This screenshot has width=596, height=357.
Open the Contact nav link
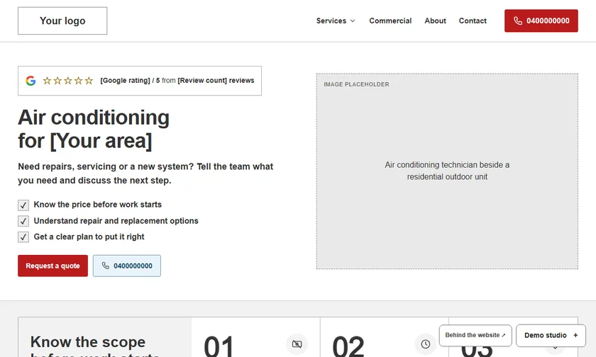(473, 21)
